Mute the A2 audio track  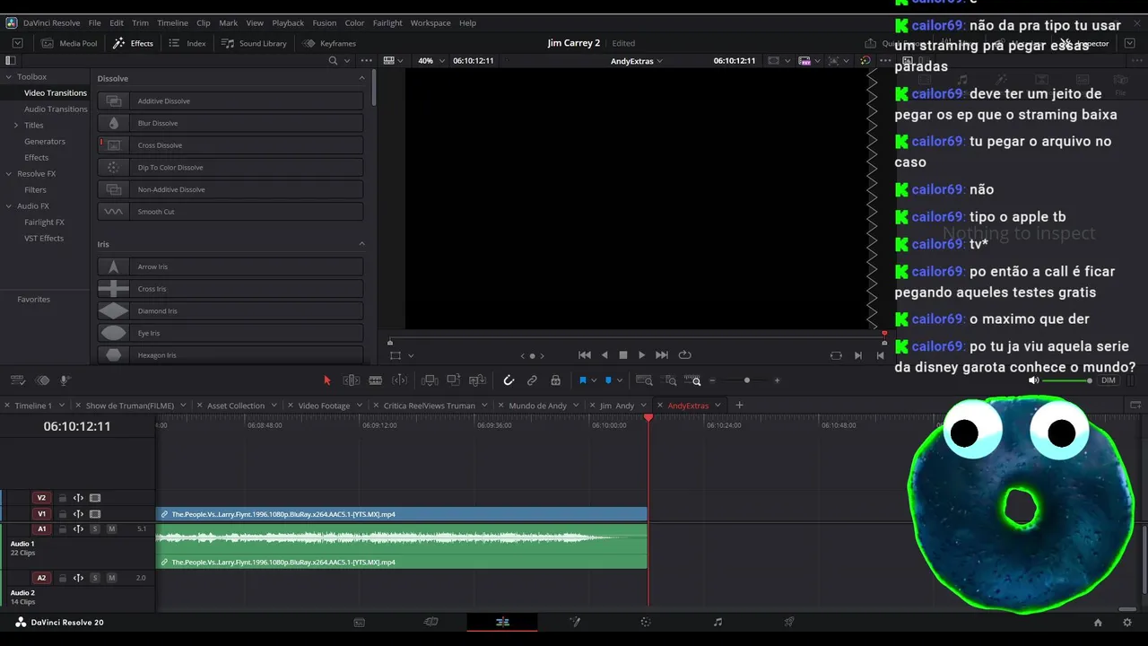(x=111, y=578)
